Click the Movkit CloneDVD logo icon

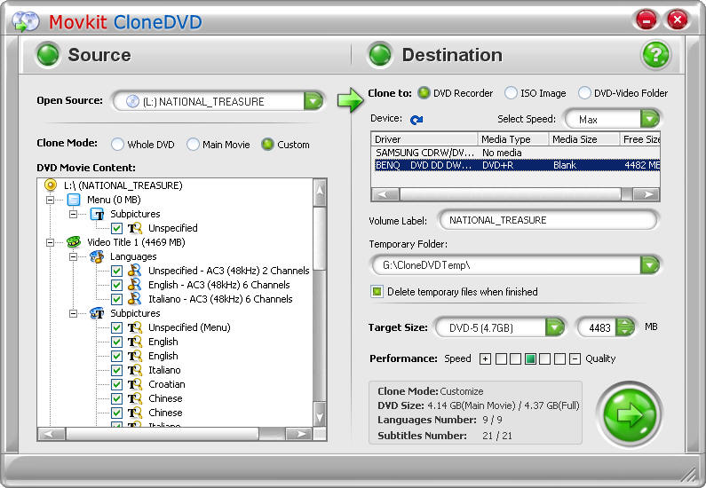25,21
